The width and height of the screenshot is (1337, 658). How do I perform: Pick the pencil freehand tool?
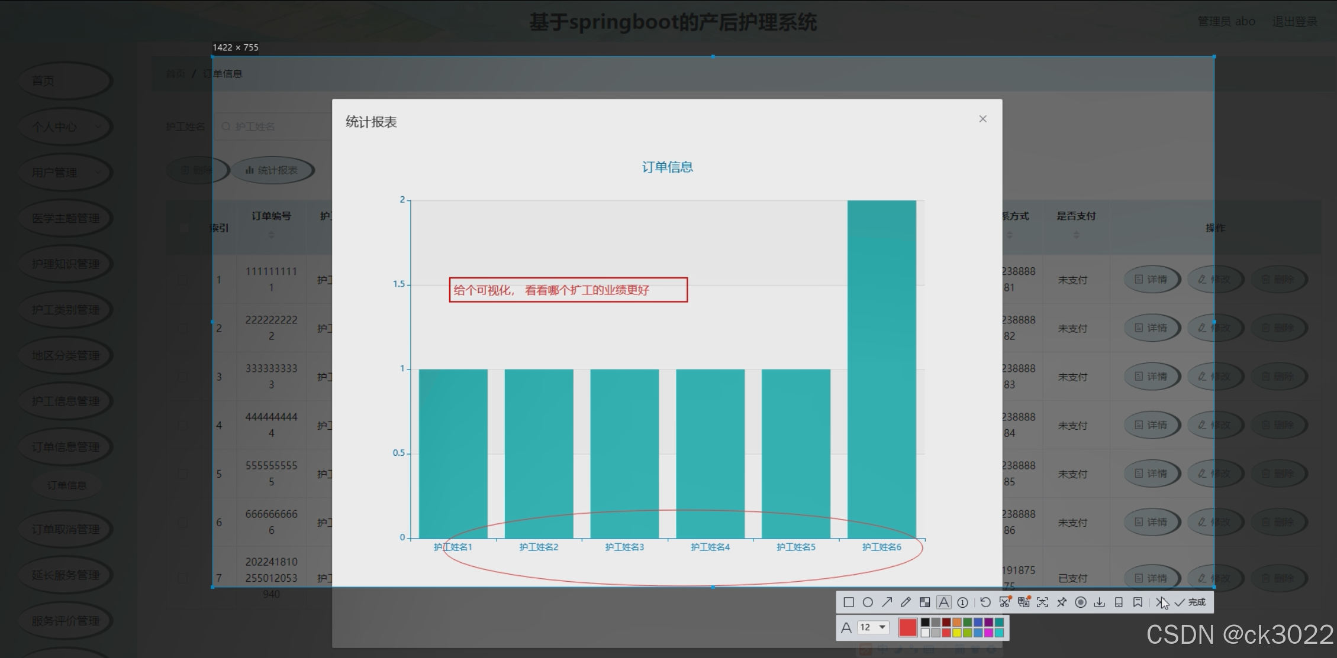click(906, 602)
